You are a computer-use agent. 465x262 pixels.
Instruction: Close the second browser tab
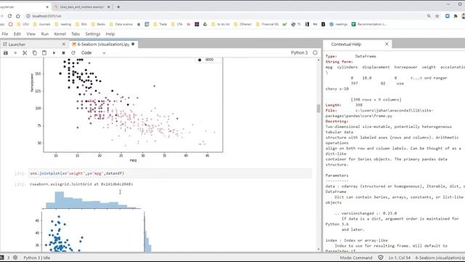click(109, 7)
